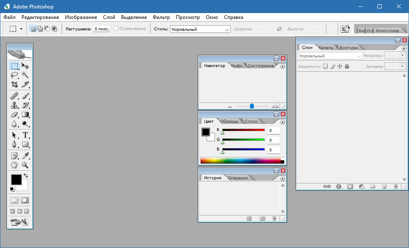Select the Lasso tool

pyautogui.click(x=14, y=75)
